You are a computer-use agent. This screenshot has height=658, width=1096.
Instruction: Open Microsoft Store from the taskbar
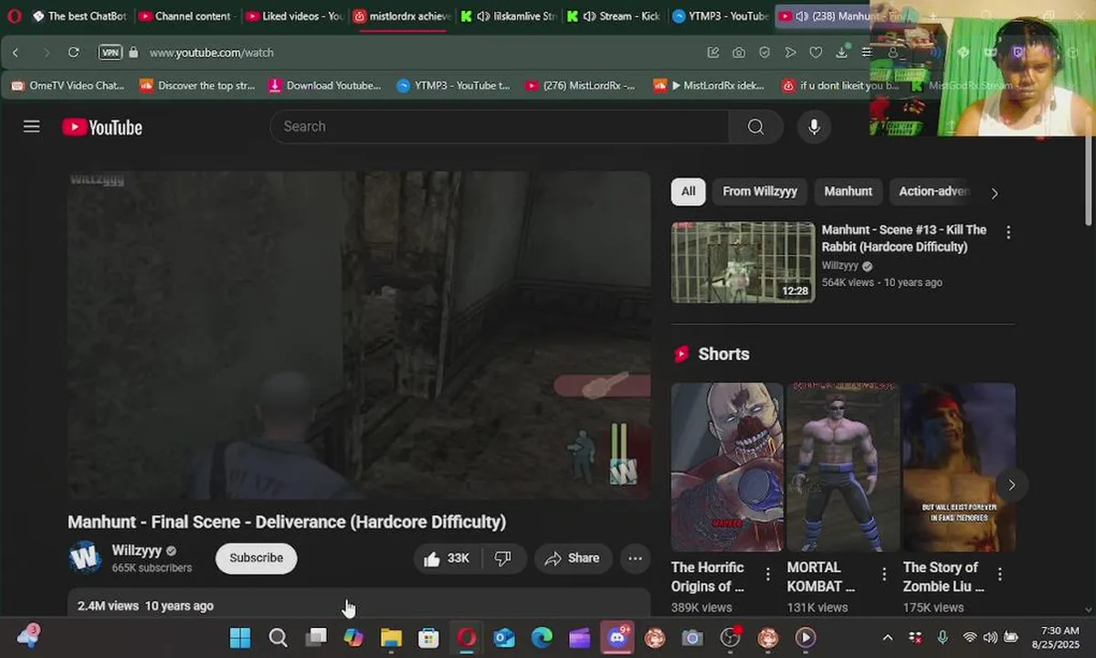pyautogui.click(x=428, y=637)
